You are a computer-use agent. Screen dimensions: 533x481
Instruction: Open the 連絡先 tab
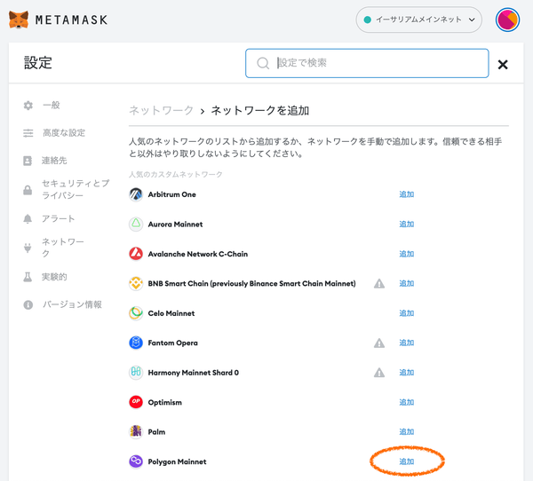[54, 161]
